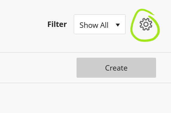This screenshot has width=171, height=113.
Task: Select the Show All text in filter
Action: click(x=94, y=25)
